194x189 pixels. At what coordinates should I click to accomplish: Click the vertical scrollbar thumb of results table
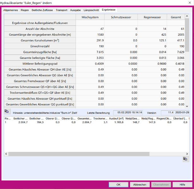click(187, 35)
